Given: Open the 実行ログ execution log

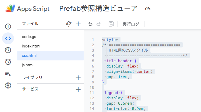Looking at the screenshot, I should [131, 24].
